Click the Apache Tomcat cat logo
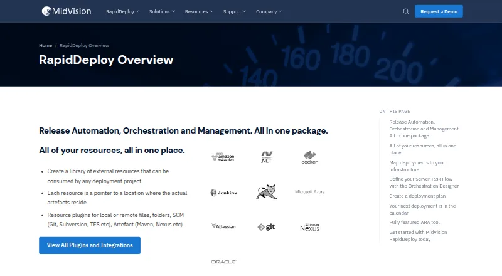Screen dimensions: 502x276 (266, 192)
